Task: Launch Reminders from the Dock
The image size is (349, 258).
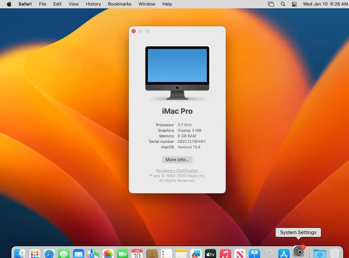Action: 167,254
